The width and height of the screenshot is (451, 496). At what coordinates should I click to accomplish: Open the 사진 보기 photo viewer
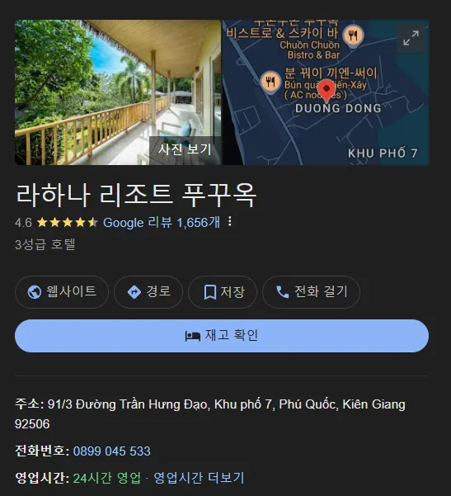click(x=185, y=149)
